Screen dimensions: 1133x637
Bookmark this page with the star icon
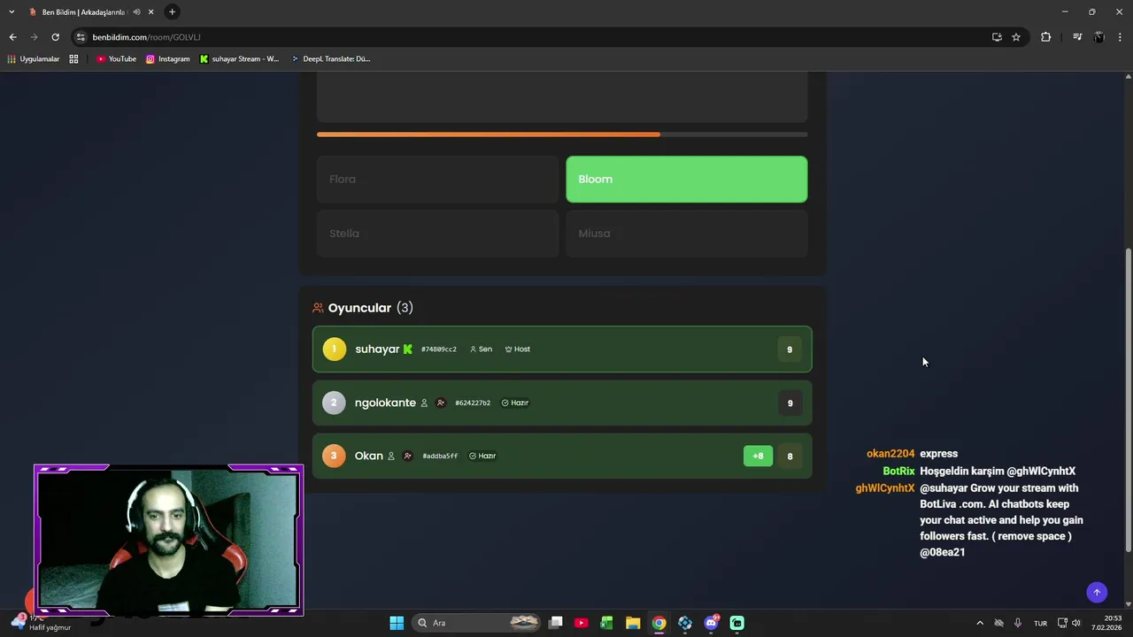coord(1016,37)
